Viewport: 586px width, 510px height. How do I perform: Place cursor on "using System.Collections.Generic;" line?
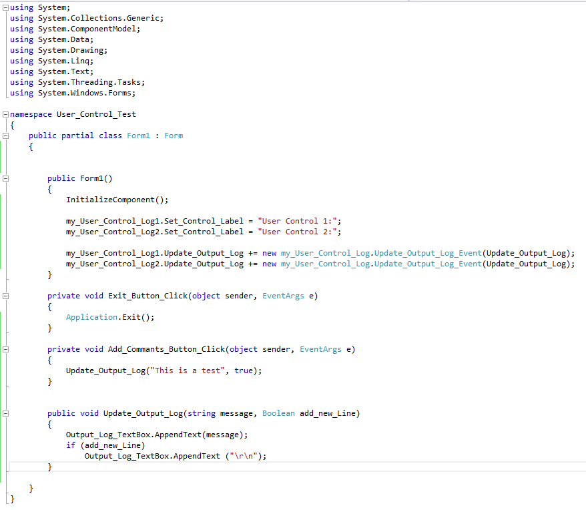[x=87, y=18]
